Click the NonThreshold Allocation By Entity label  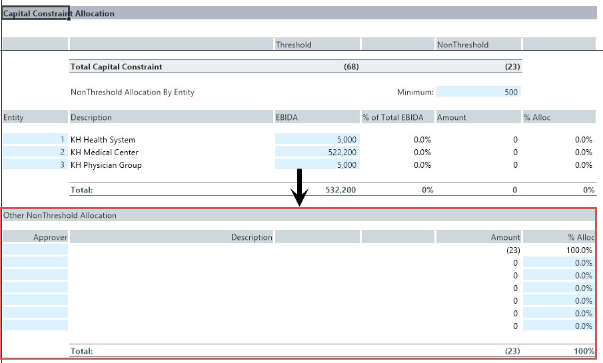tap(133, 93)
